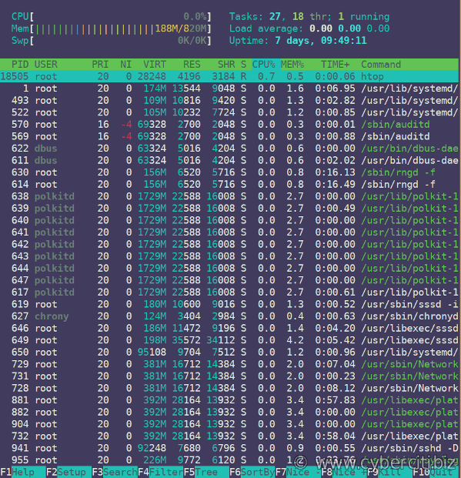The width and height of the screenshot is (461, 478).
Task: Select dbus process row PID 611
Action: (229, 160)
